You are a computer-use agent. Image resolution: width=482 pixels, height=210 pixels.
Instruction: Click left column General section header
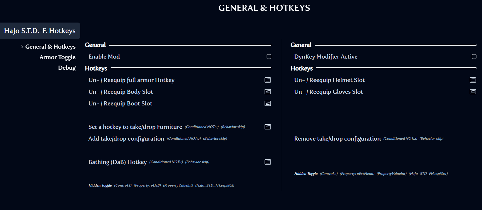tap(95, 45)
